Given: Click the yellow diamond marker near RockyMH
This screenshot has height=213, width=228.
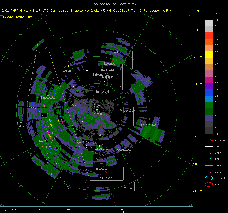Looking at the screenshot, I should (68, 66).
